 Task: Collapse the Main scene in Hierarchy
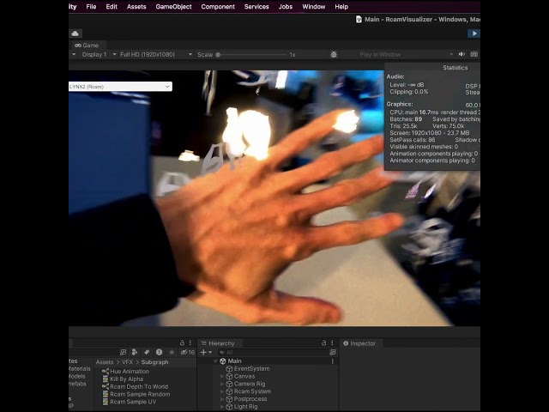[x=215, y=361]
